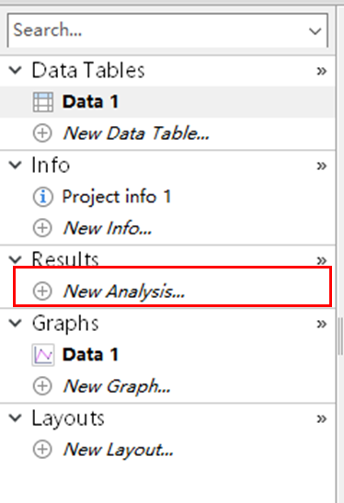Screen dimensions: 344x503
Task: Click the plus icon beside New Layout
Action: coord(42,449)
